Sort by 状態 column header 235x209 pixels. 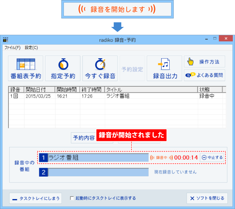[210, 90]
